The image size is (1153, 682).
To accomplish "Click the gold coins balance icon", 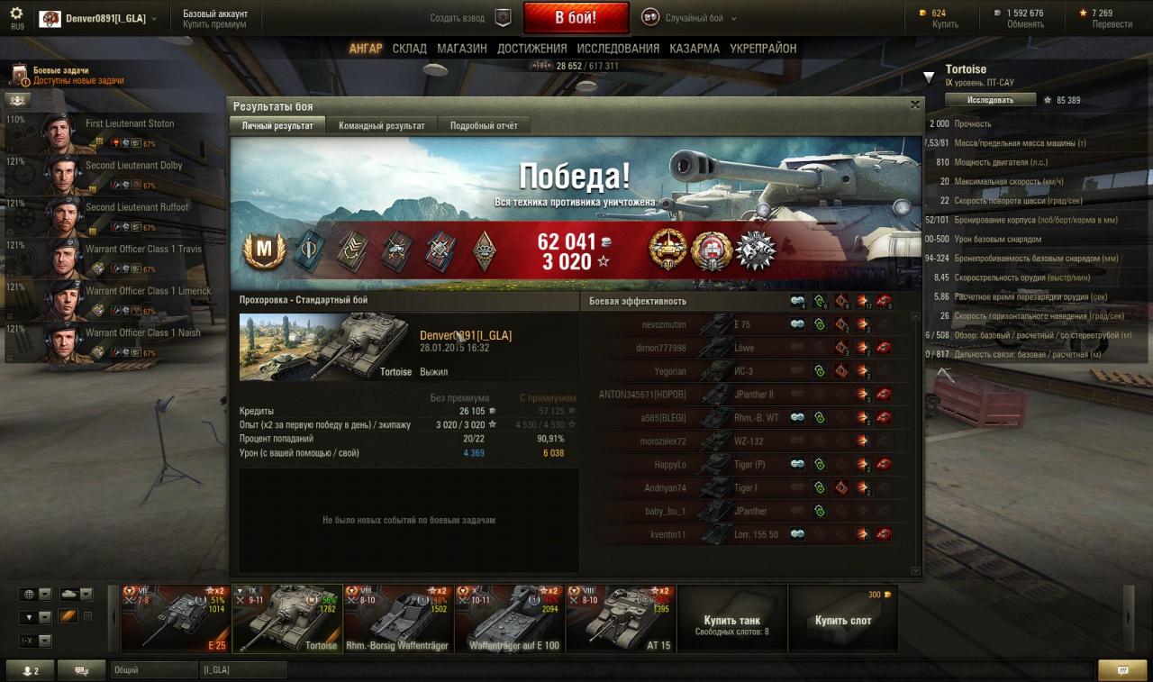I will click(x=921, y=14).
